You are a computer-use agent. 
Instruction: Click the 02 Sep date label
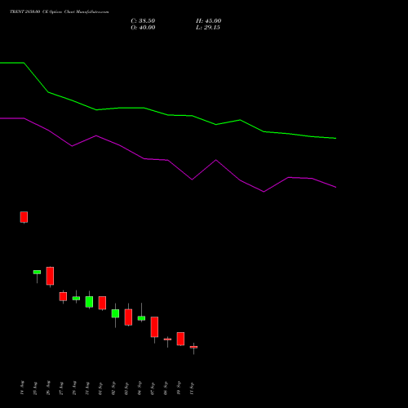[113, 388]
